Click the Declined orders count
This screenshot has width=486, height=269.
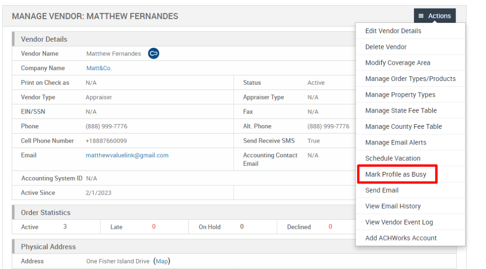coord(330,226)
